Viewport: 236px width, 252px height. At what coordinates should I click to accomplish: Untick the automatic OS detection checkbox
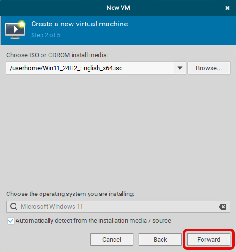(x=11, y=221)
